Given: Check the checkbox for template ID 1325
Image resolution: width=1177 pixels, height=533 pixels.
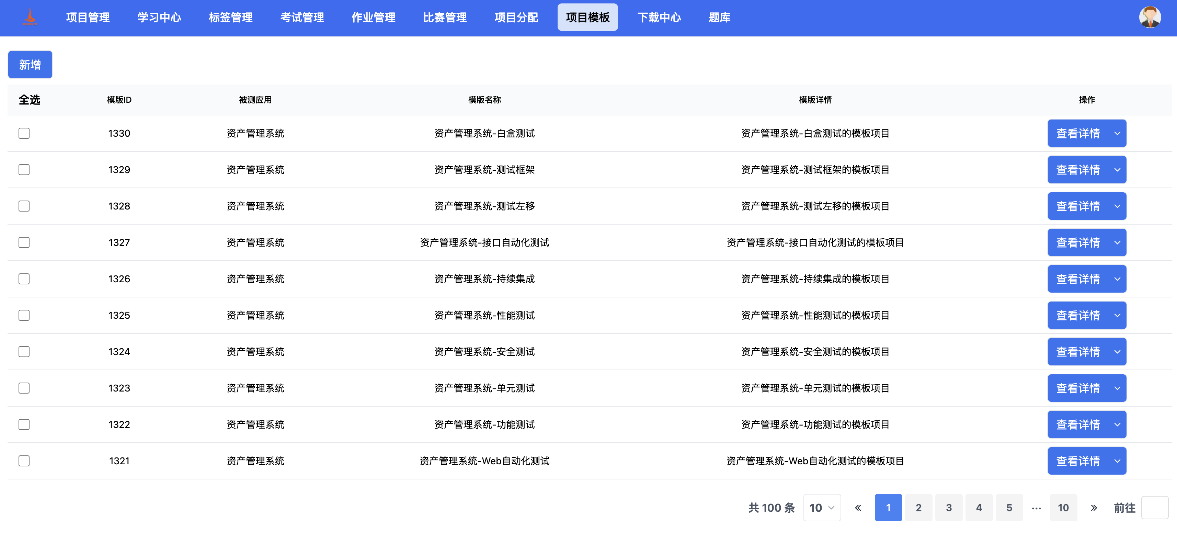Looking at the screenshot, I should coord(24,315).
